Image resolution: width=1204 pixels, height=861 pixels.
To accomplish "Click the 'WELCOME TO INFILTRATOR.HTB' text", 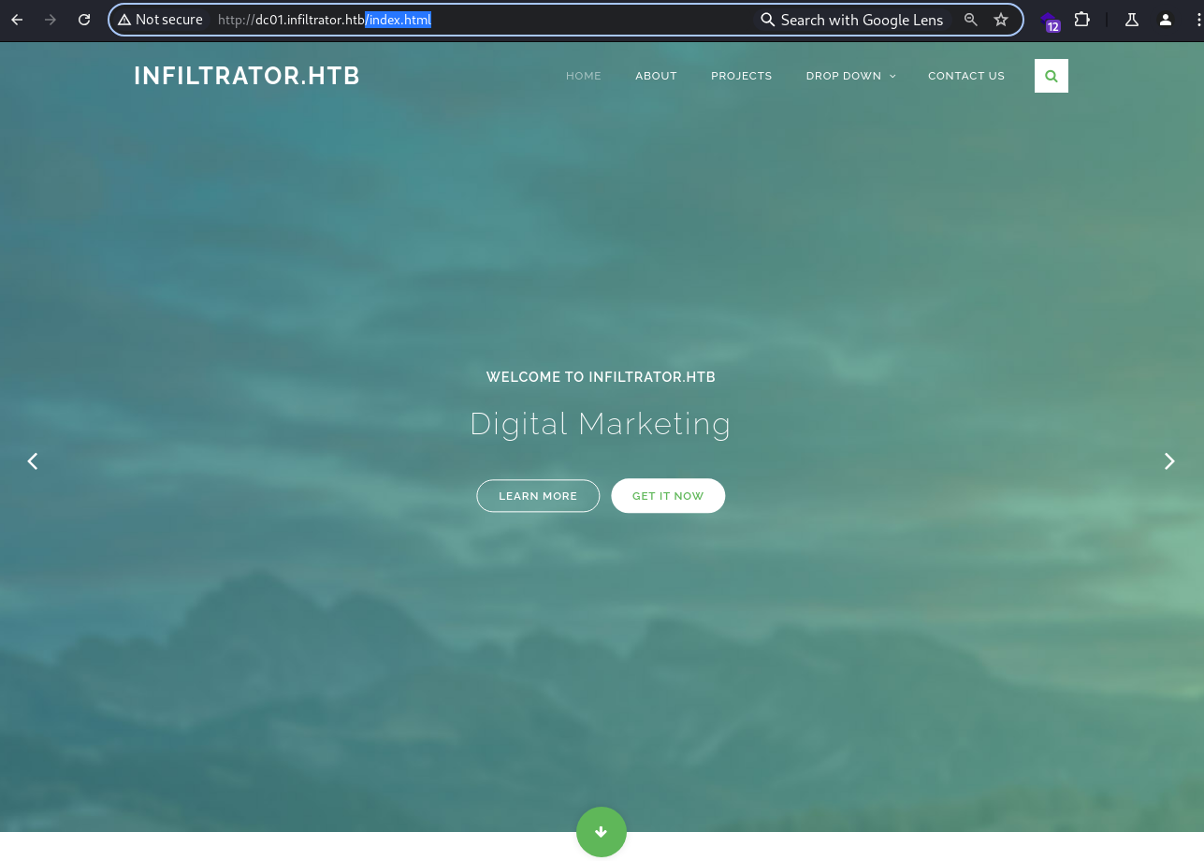I will 601,377.
